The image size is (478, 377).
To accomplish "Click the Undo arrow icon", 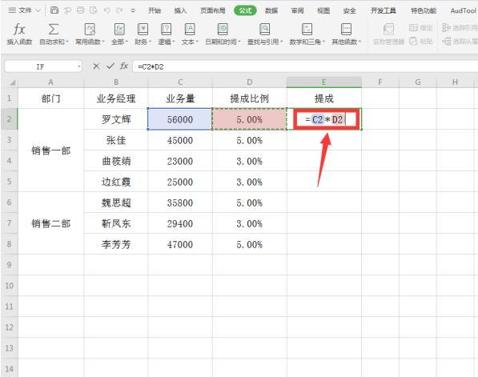I will [106, 10].
